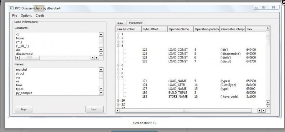Expand line number 6 node

click(118, 65)
